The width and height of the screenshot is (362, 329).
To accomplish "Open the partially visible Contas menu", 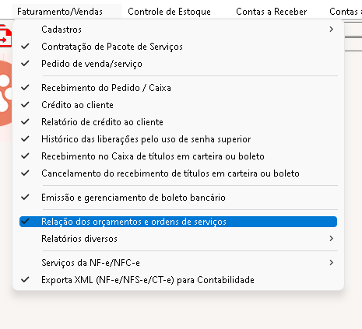I will (346, 12).
